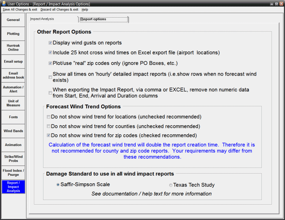The width and height of the screenshot is (285, 220).
Task: Click the Forecast Wind Trend Options heading
Action: (x=83, y=107)
